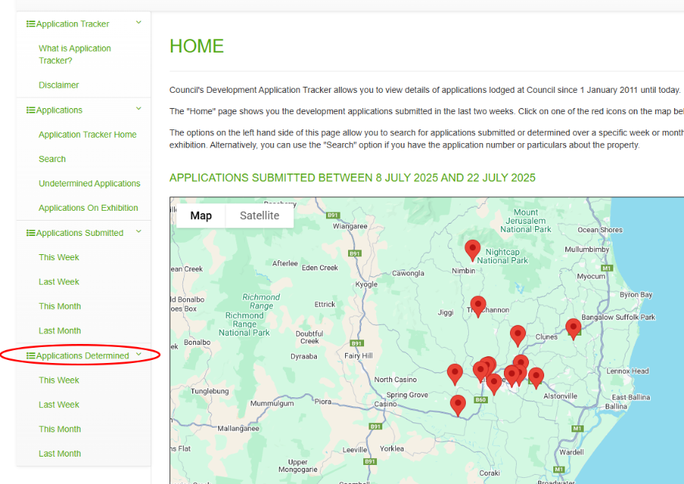Click the Nightcap National Park label
684x484 pixels.
pos(502,256)
